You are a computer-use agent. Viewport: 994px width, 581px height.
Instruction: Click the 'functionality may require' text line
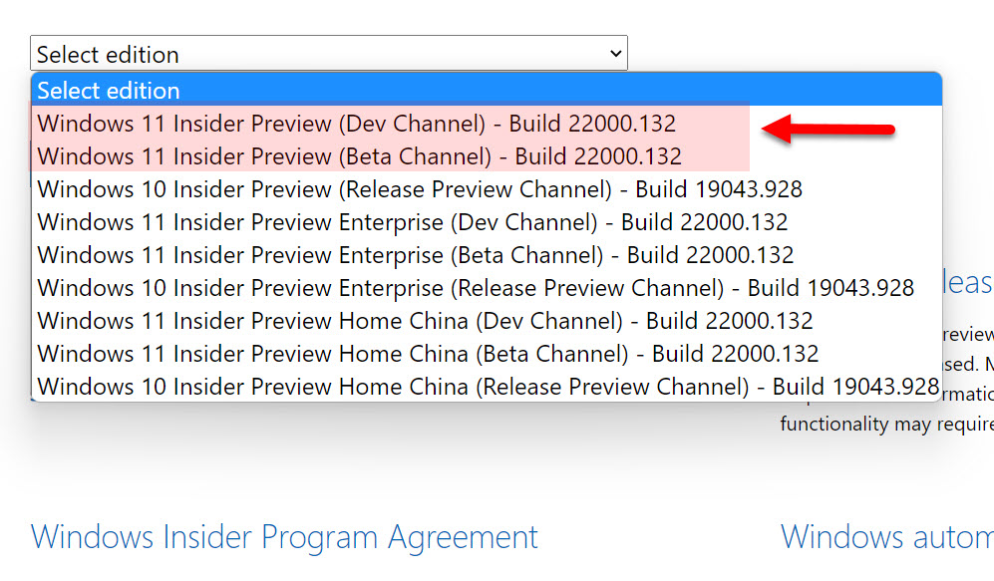click(x=885, y=425)
